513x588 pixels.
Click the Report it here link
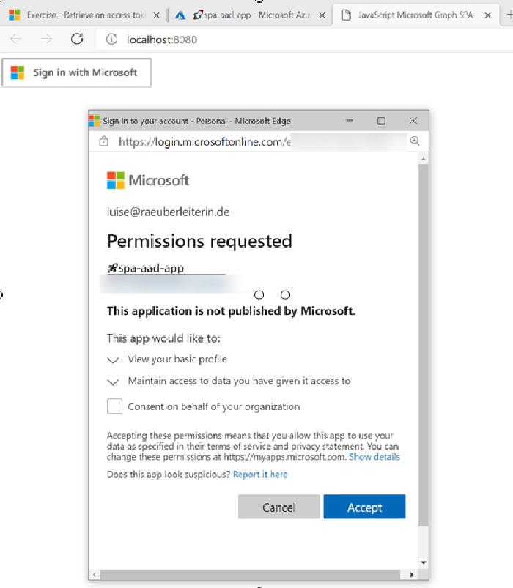pos(260,475)
